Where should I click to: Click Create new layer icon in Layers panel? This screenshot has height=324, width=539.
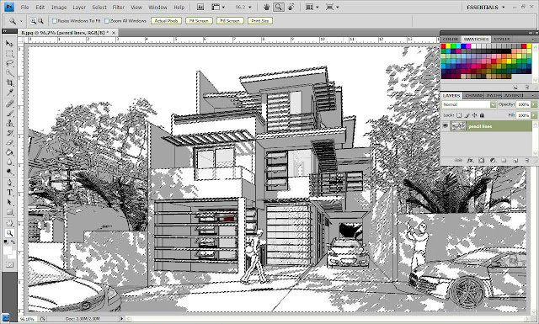pyautogui.click(x=515, y=161)
